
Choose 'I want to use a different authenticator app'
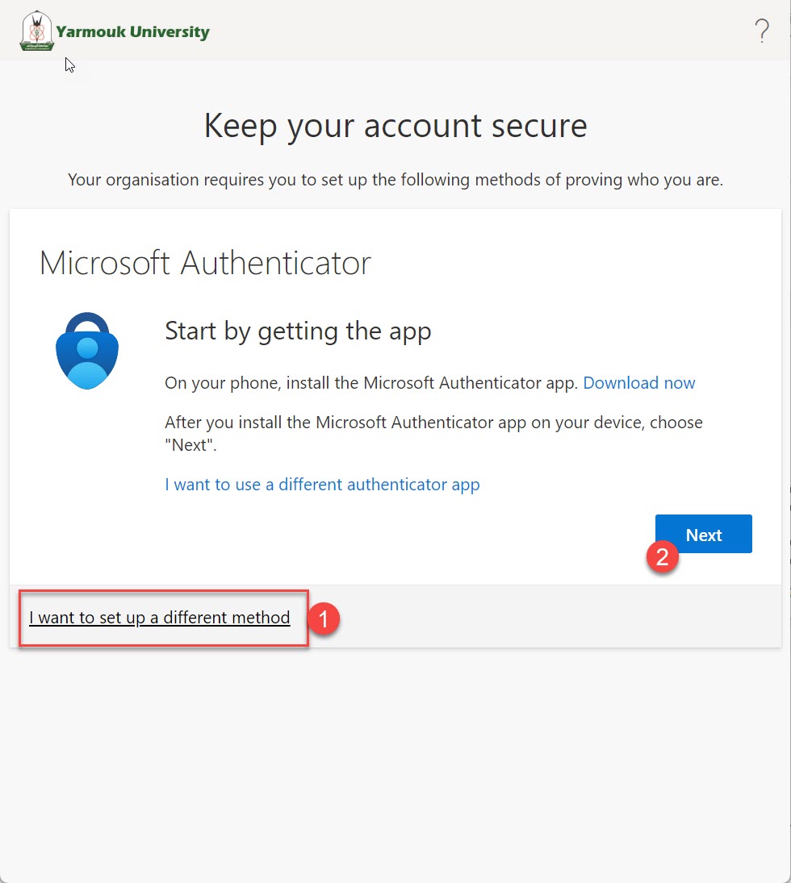322,485
